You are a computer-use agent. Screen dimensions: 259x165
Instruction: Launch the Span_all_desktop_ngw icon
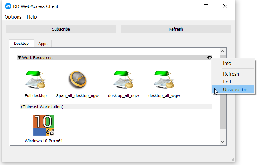click(77, 80)
